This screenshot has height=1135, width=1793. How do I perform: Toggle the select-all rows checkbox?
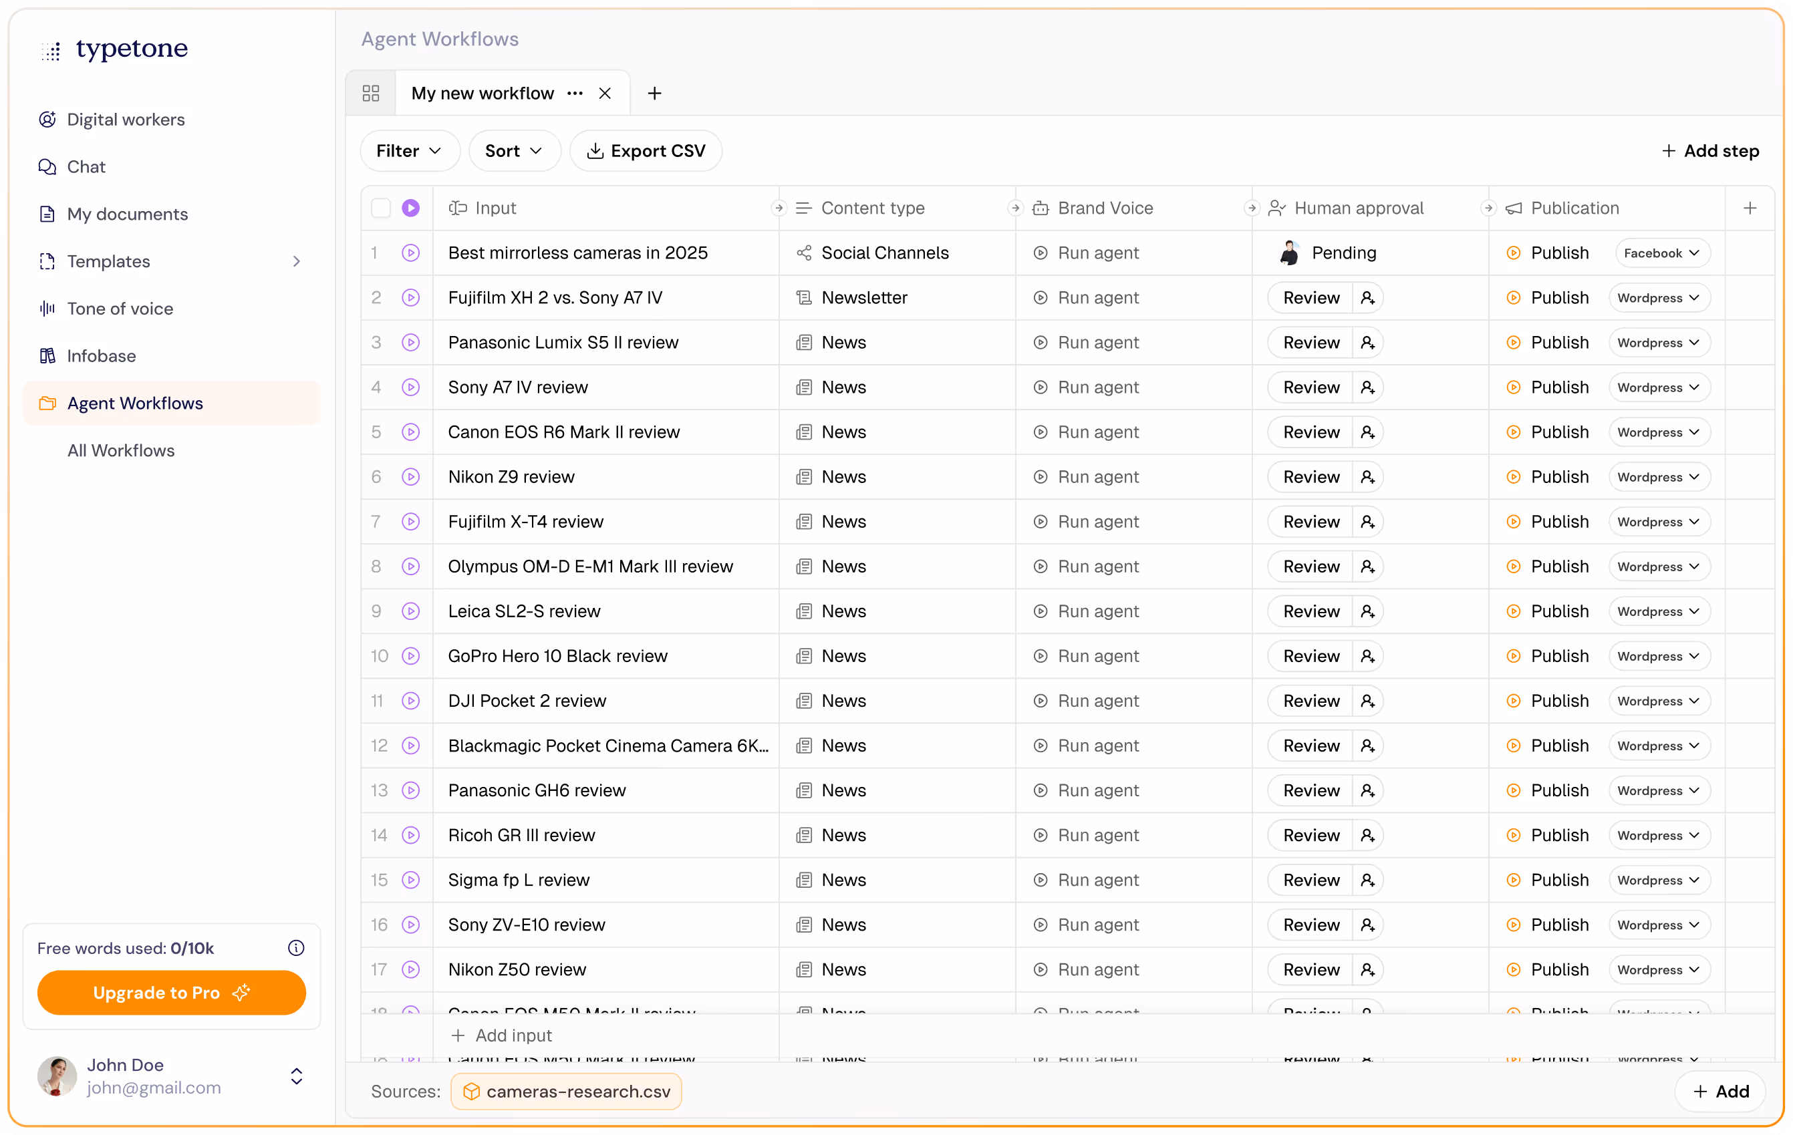(381, 208)
